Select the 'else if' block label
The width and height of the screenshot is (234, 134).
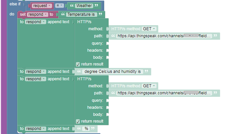click(15, 4)
